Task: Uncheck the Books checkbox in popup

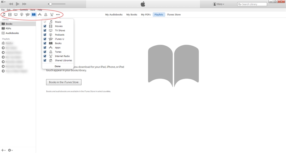Action: pyautogui.click(x=45, y=43)
